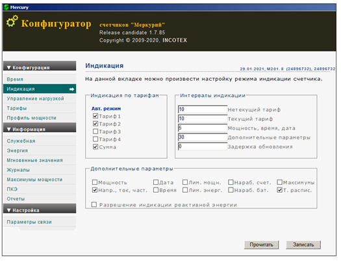Uncheck the Сумма checkbox
This screenshot has width=341, height=261.
point(95,146)
